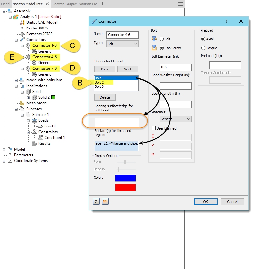Click the PreLoad (lbf) input field
Image resolution: width=255 pixels, height=269 pixels.
tap(225, 65)
